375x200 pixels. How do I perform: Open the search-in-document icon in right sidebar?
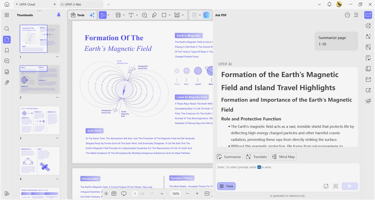pos(368,90)
